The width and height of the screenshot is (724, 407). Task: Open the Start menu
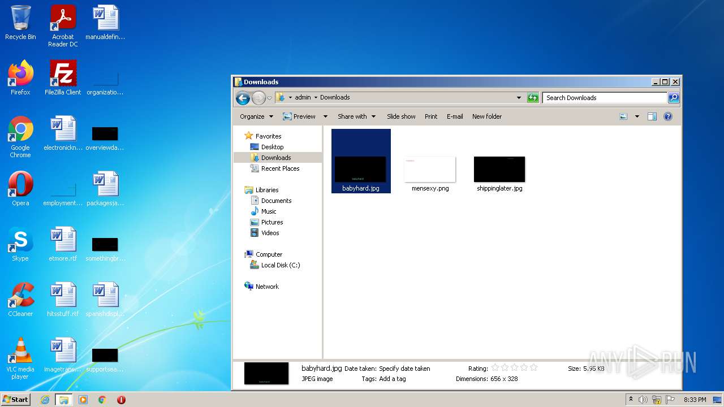(x=16, y=400)
